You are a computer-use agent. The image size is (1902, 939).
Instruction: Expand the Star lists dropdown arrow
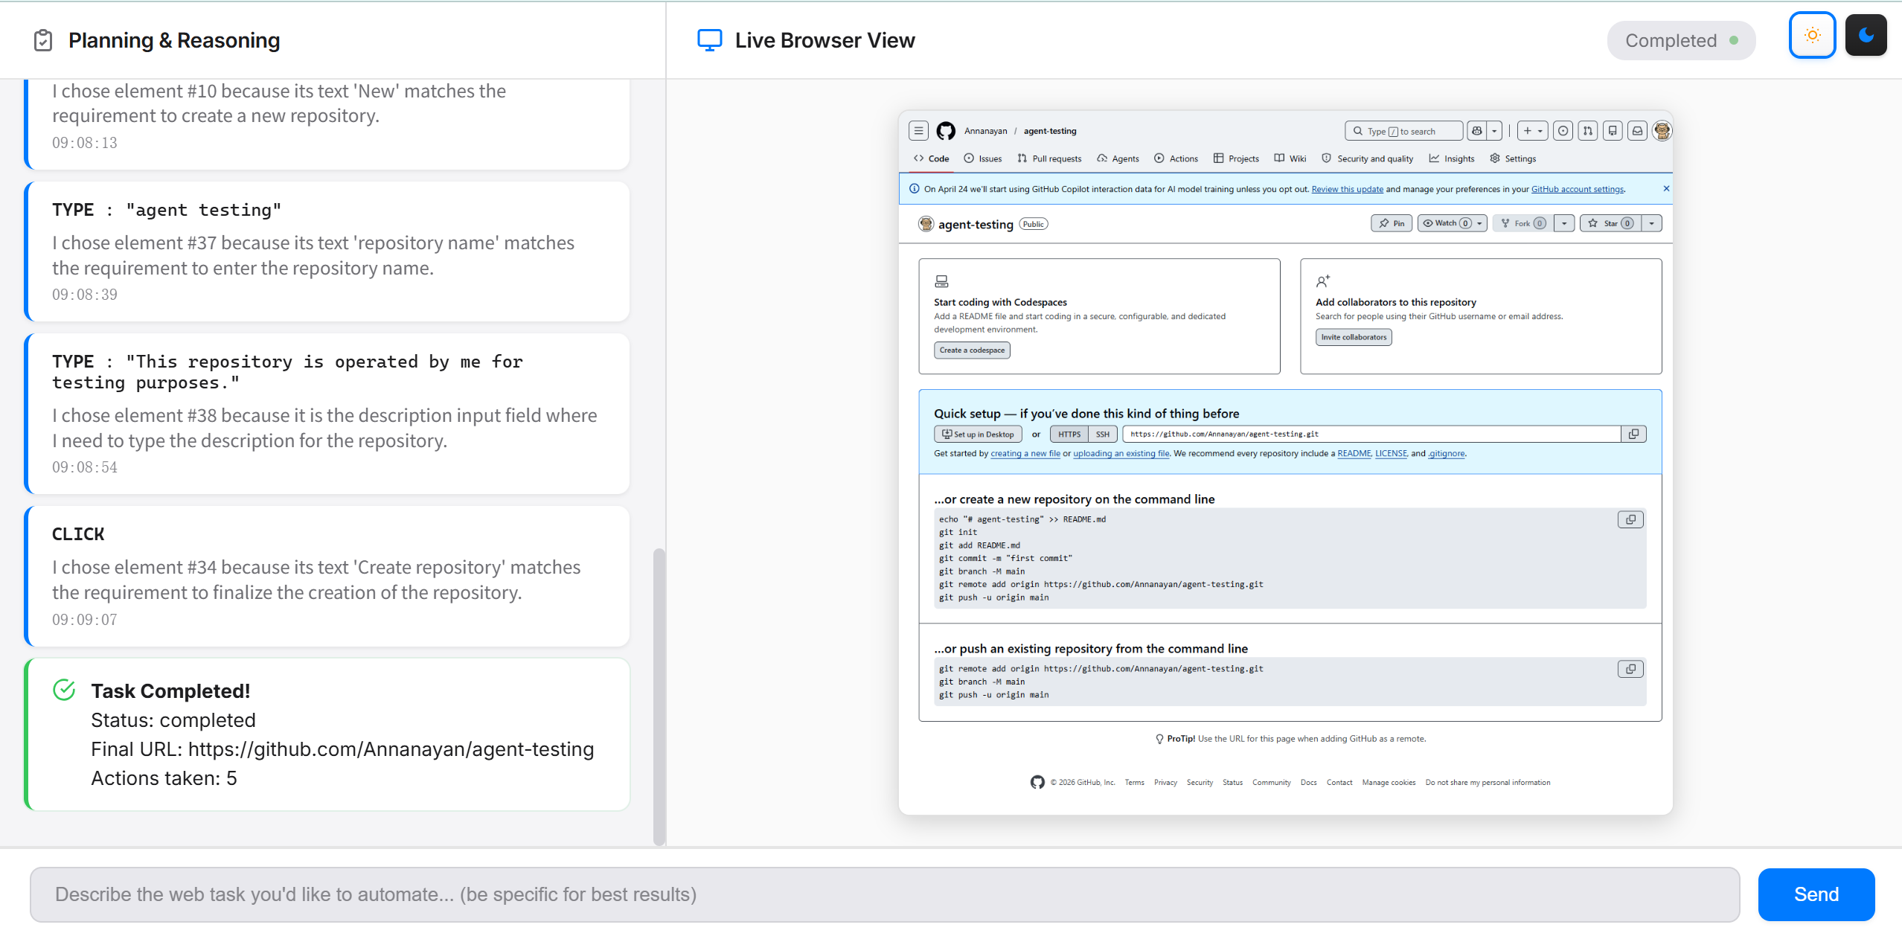click(1652, 223)
